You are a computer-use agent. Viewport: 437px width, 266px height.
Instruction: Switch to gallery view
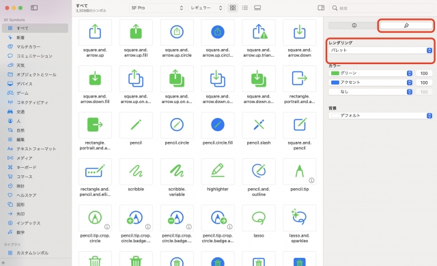257,8
